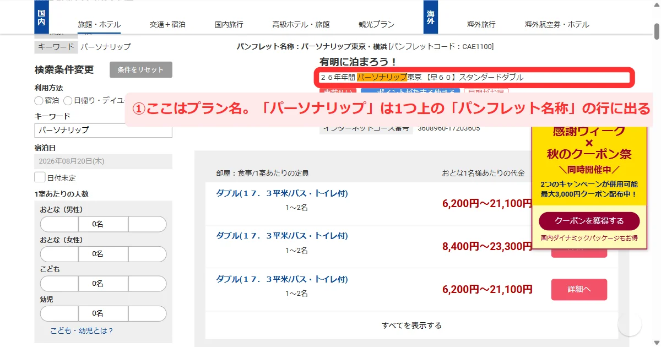661x347 pixels.
Task: Open the 交通＋宿泊 tab
Action: tap(167, 24)
